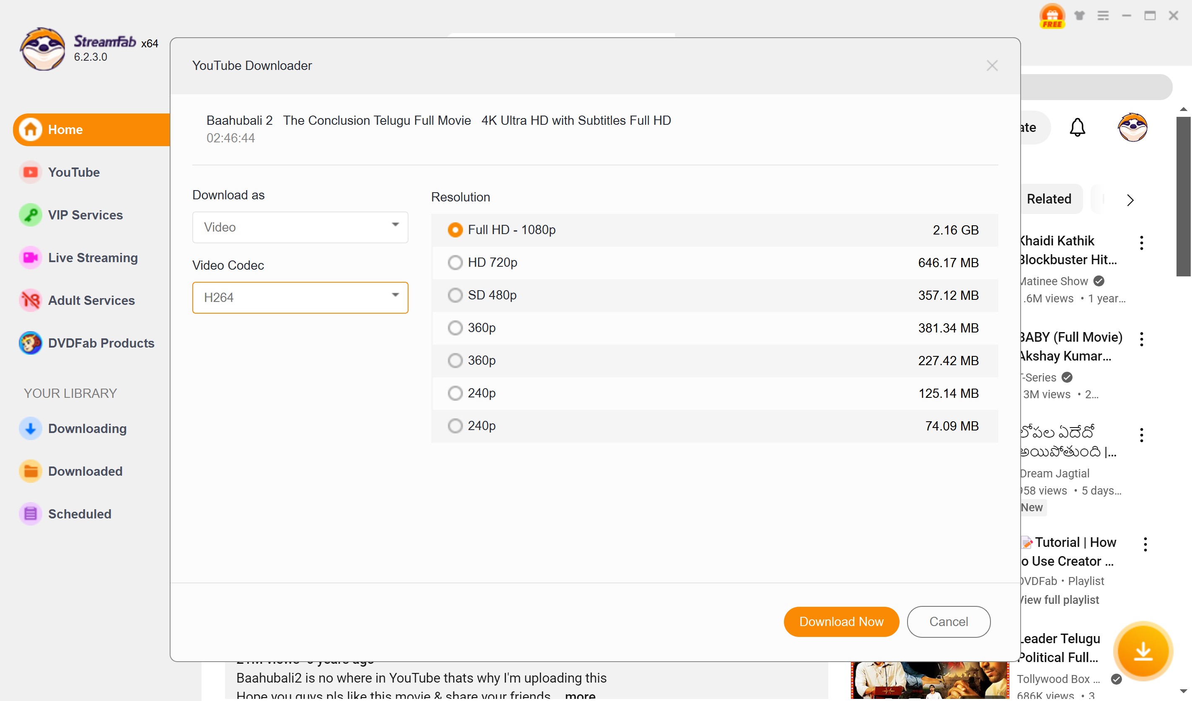Screen dimensions: 1192x701
Task: Open the Download as Video dropdown
Action: (300, 227)
